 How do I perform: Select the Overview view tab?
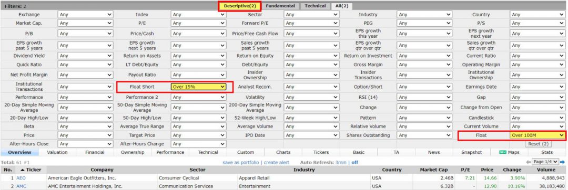pos(19,152)
